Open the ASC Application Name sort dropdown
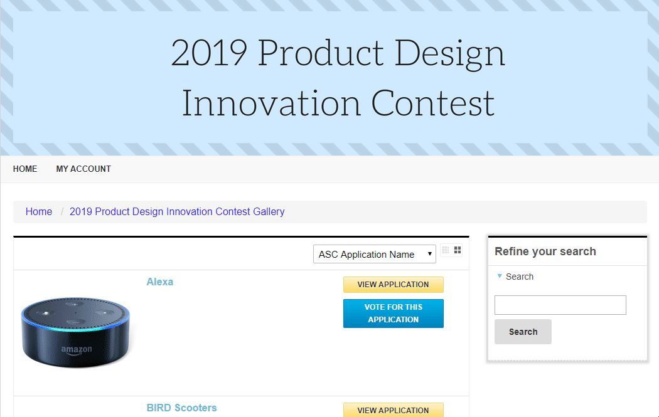The width and height of the screenshot is (659, 417). [375, 254]
